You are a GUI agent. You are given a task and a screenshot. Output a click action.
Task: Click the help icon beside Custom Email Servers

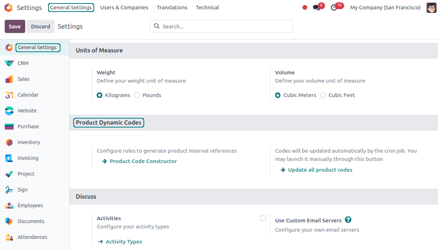pos(348,220)
